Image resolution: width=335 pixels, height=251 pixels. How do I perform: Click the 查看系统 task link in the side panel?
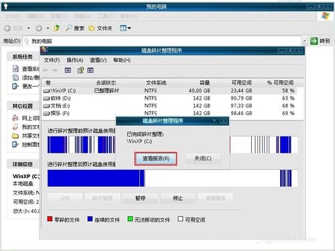[x=26, y=69]
